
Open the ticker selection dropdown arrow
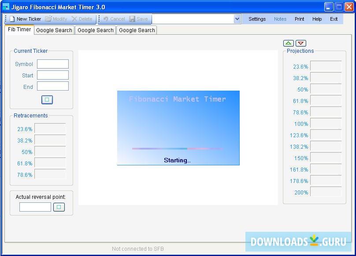pyautogui.click(x=237, y=19)
